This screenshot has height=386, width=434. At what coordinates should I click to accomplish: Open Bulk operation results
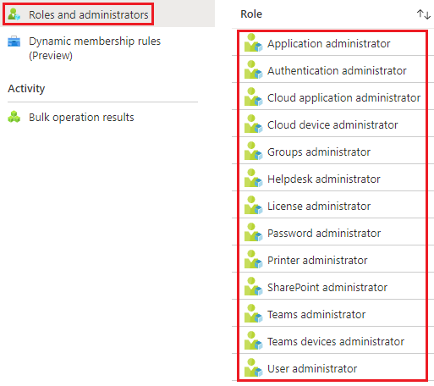tap(81, 118)
